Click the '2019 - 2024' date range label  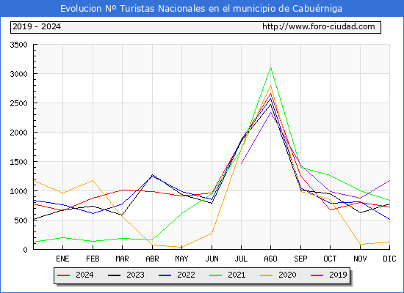37,26
